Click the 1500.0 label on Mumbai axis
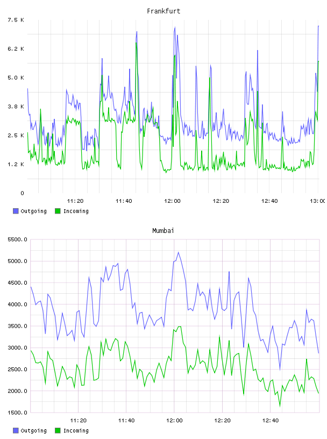This screenshot has width=327, height=439. point(17,413)
